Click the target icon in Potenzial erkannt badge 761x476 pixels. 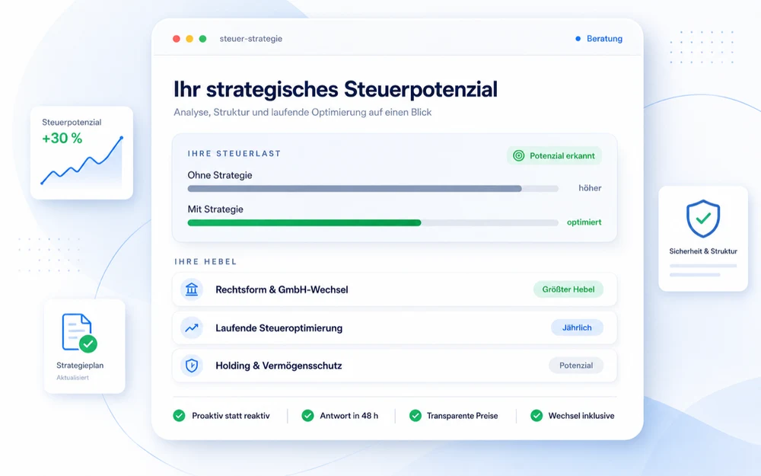519,155
